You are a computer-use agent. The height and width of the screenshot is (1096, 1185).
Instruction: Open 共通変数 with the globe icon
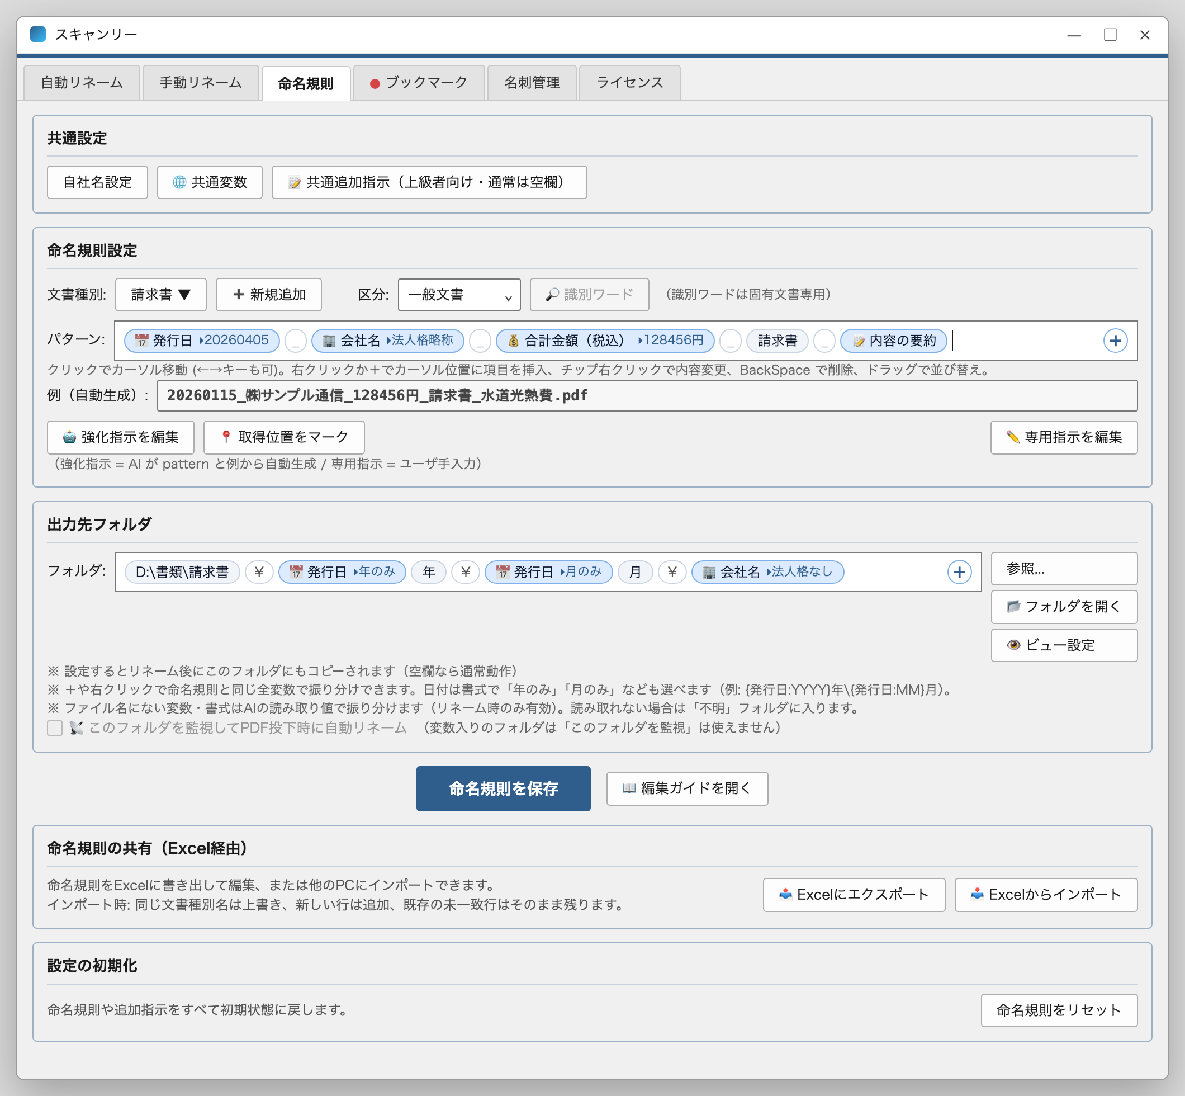coord(210,182)
